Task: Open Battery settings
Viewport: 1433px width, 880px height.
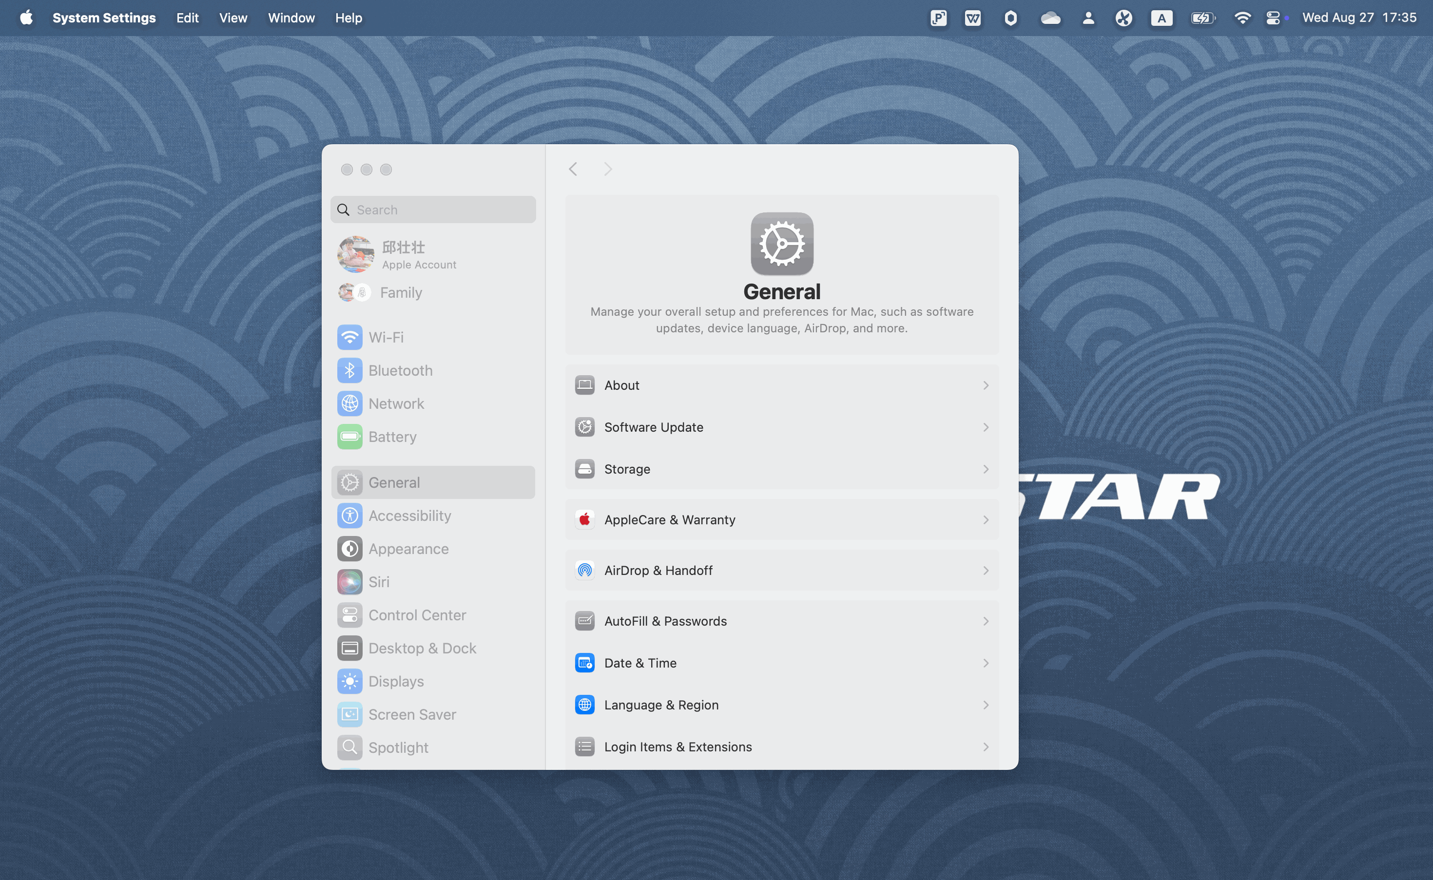Action: click(433, 437)
